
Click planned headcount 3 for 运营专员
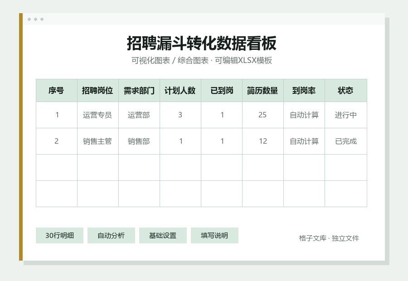tap(180, 115)
